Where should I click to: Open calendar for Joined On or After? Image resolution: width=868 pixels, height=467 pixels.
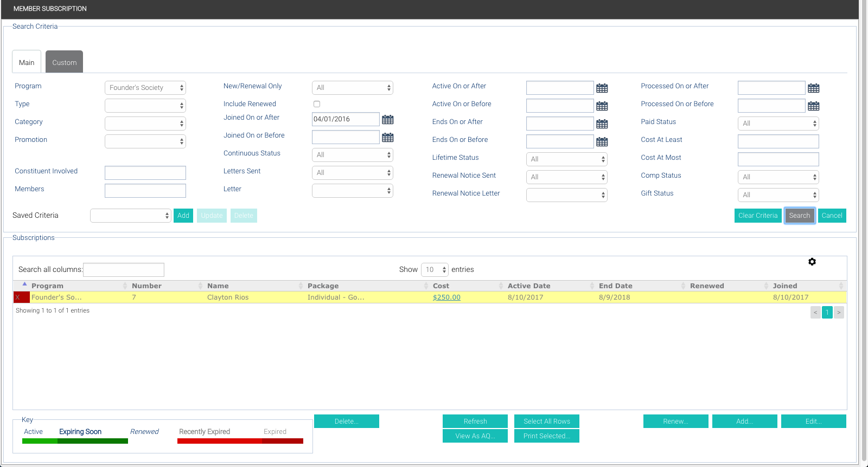(x=387, y=119)
